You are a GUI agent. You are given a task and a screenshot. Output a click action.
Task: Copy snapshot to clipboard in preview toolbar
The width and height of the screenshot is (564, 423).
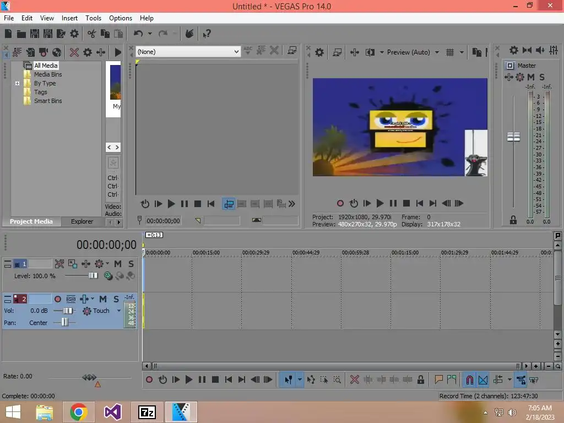coord(476,52)
